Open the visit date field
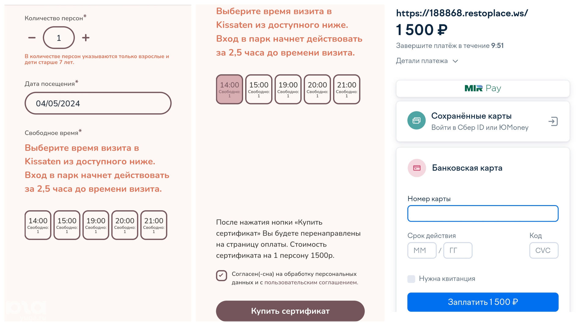Screen dimensions: 581x326 [x=98, y=103]
